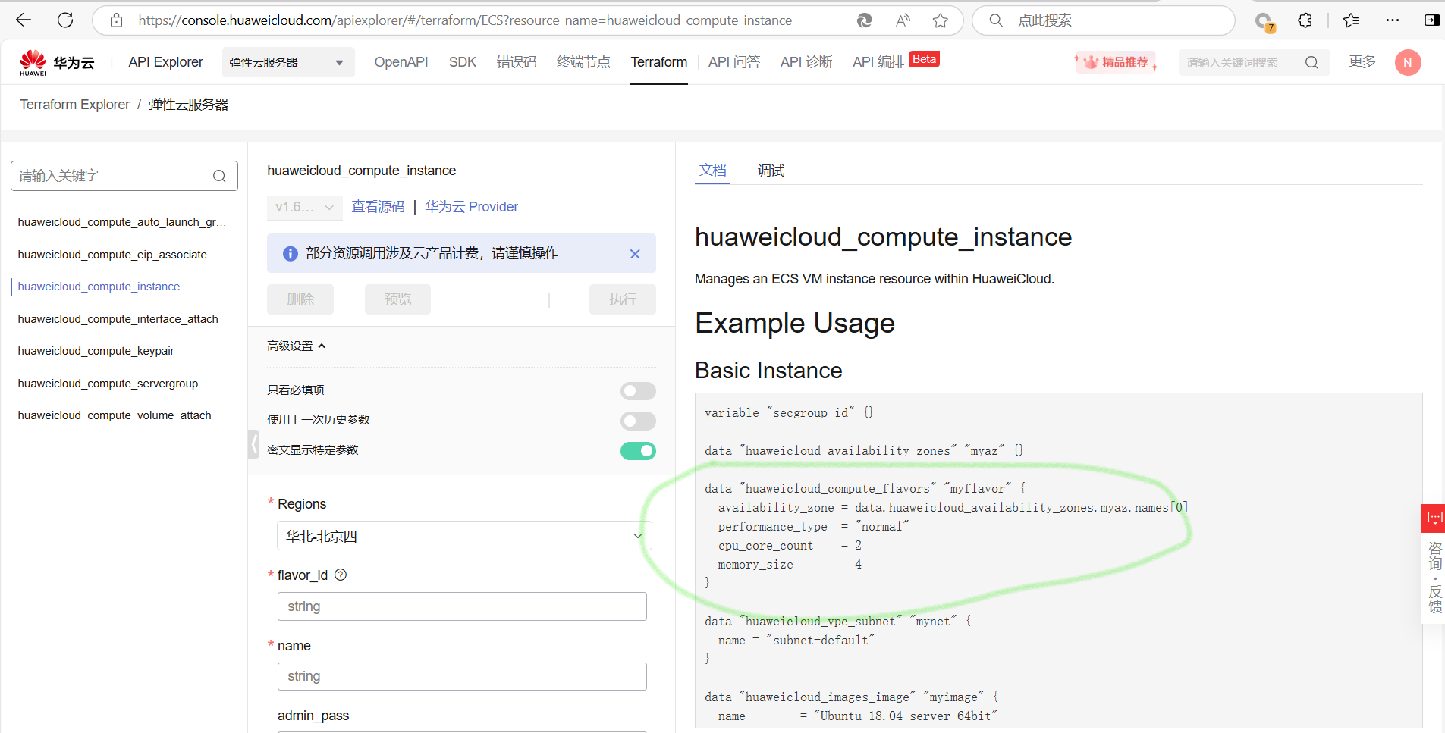
Task: Focus the top 请输入关键词搜索 field
Action: tap(1255, 63)
